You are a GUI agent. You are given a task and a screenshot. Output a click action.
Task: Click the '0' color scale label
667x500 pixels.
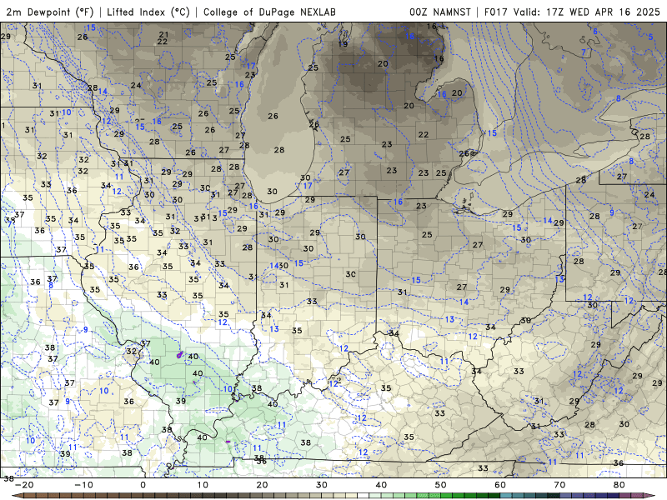(x=143, y=485)
